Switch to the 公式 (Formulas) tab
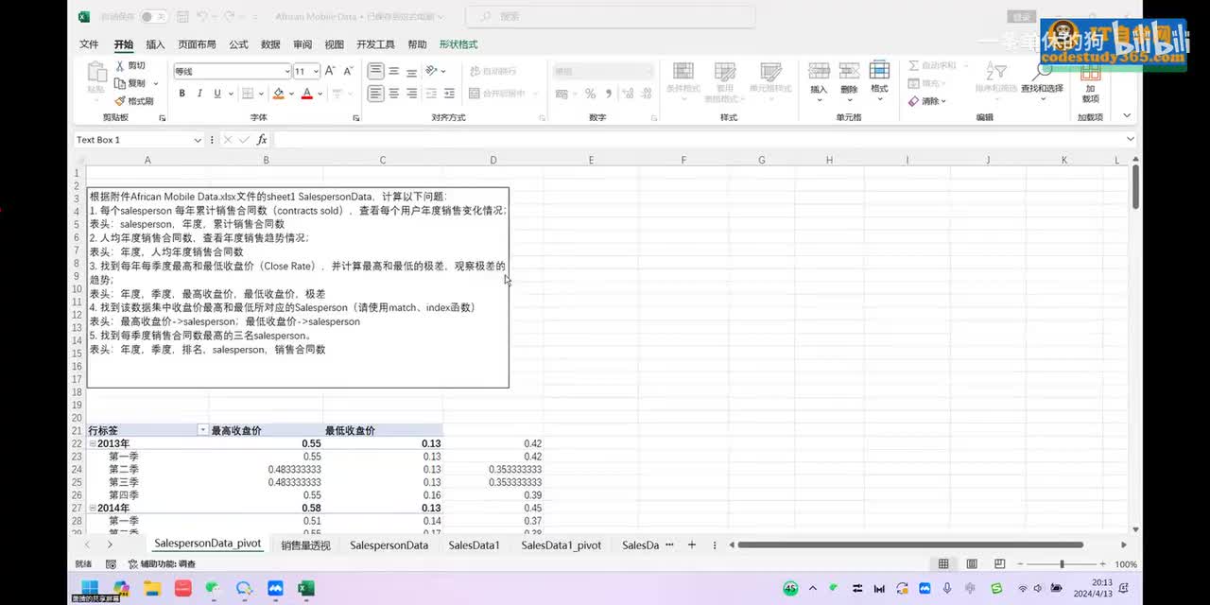The image size is (1210, 605). coord(238,44)
